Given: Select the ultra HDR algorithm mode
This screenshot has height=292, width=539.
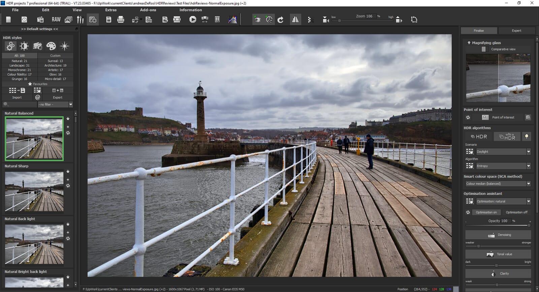Looking at the screenshot, I should click(507, 136).
